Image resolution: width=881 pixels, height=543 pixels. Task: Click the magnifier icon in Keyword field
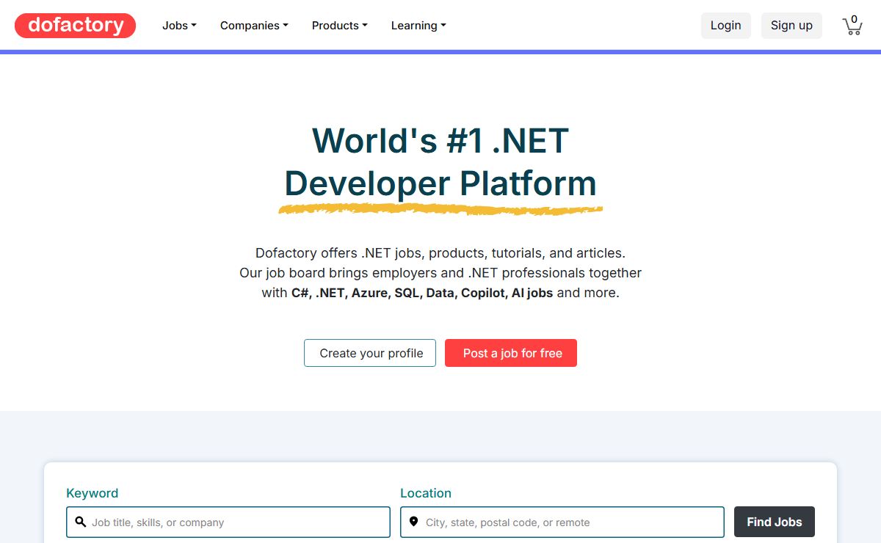[x=81, y=522]
